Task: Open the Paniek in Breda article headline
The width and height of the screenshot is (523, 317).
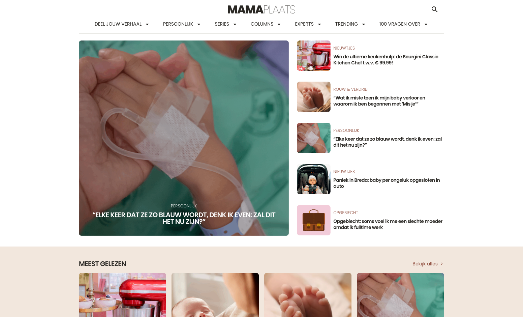Action: tap(387, 183)
